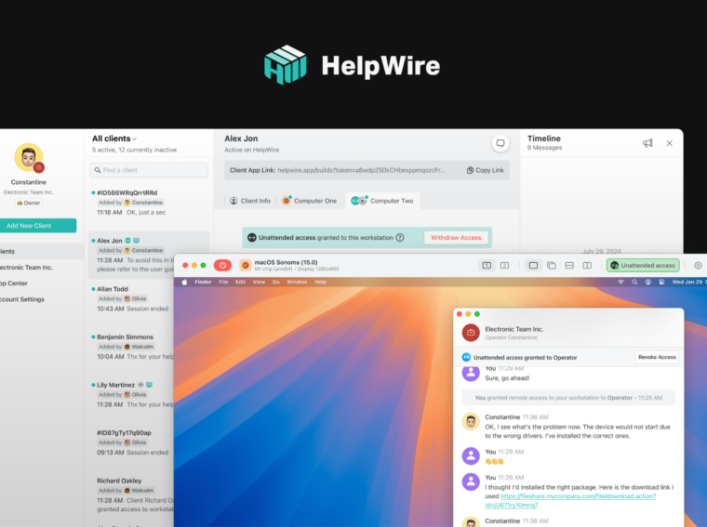Select client #ID566WRqQrrtRRd in list

pyautogui.click(x=149, y=203)
